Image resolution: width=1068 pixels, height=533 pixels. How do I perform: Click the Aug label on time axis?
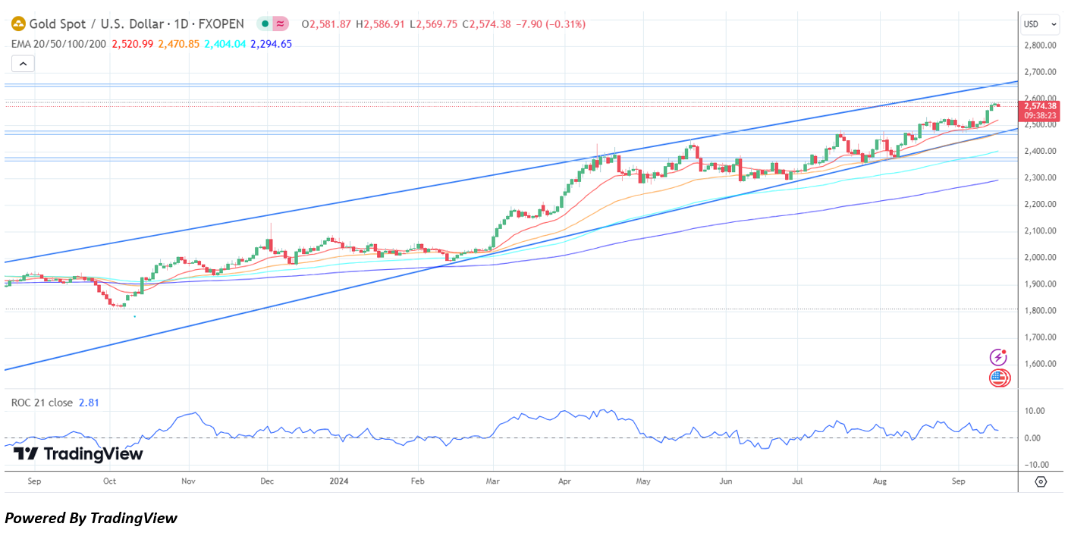pos(880,481)
